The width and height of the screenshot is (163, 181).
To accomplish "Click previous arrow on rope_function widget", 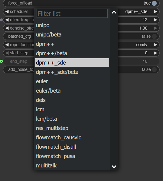I will [x=7, y=45].
